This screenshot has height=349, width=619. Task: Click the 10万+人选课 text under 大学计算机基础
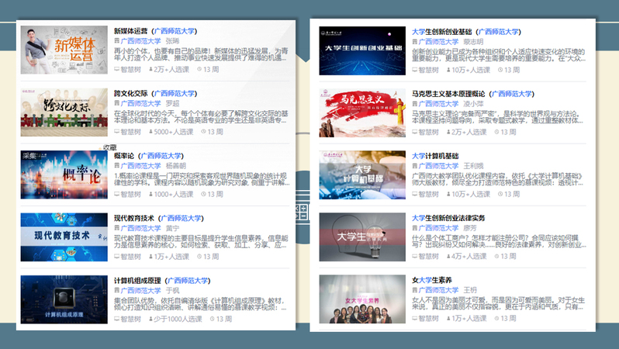[x=471, y=194]
